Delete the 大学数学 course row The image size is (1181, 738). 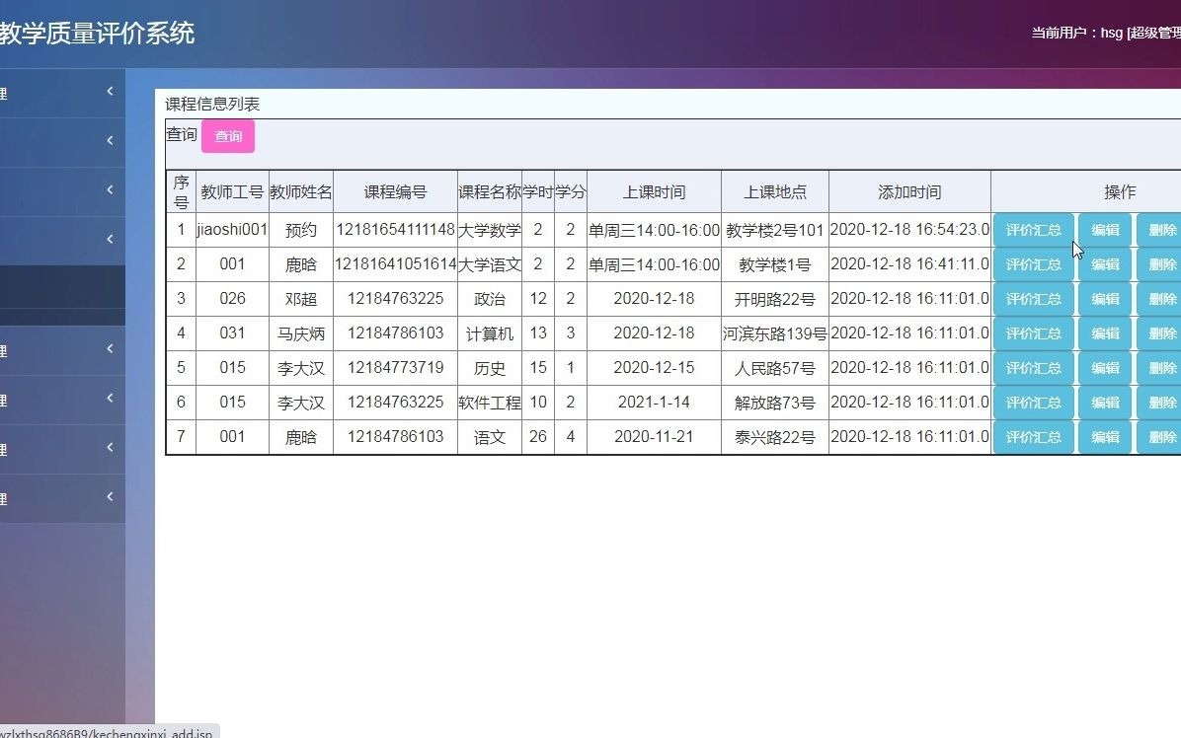[x=1160, y=230]
